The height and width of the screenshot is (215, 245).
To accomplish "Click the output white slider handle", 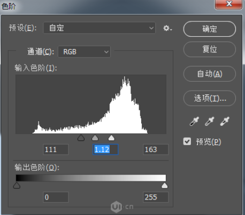I will pos(164,186).
